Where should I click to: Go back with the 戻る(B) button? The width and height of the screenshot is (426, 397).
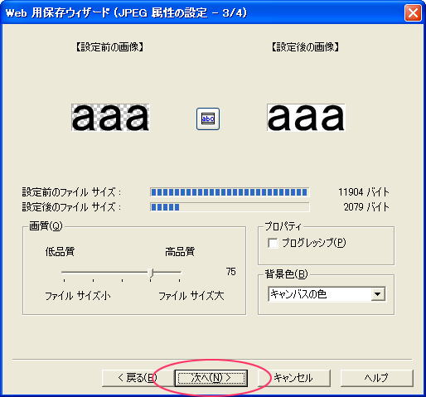tap(137, 378)
